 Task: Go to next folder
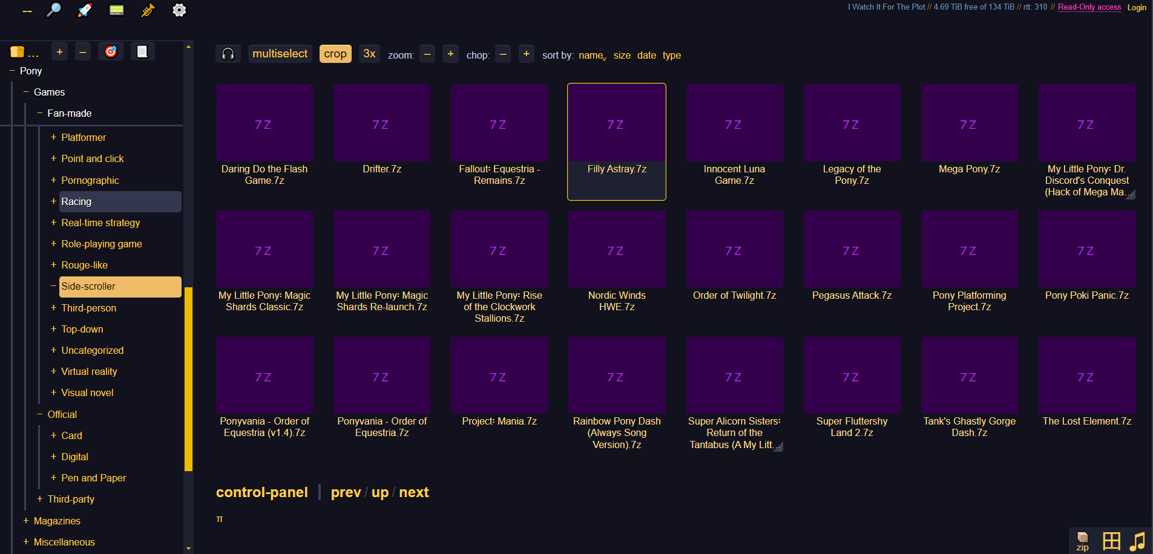[x=414, y=492]
